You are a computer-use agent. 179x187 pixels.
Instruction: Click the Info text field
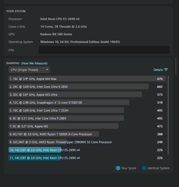(104, 50)
